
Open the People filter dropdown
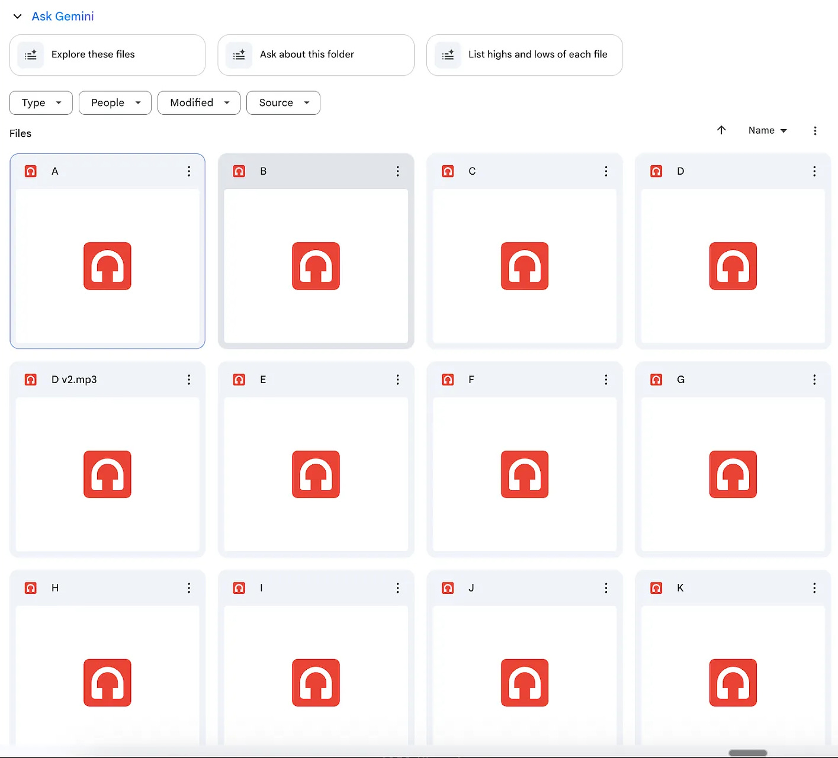coord(115,102)
